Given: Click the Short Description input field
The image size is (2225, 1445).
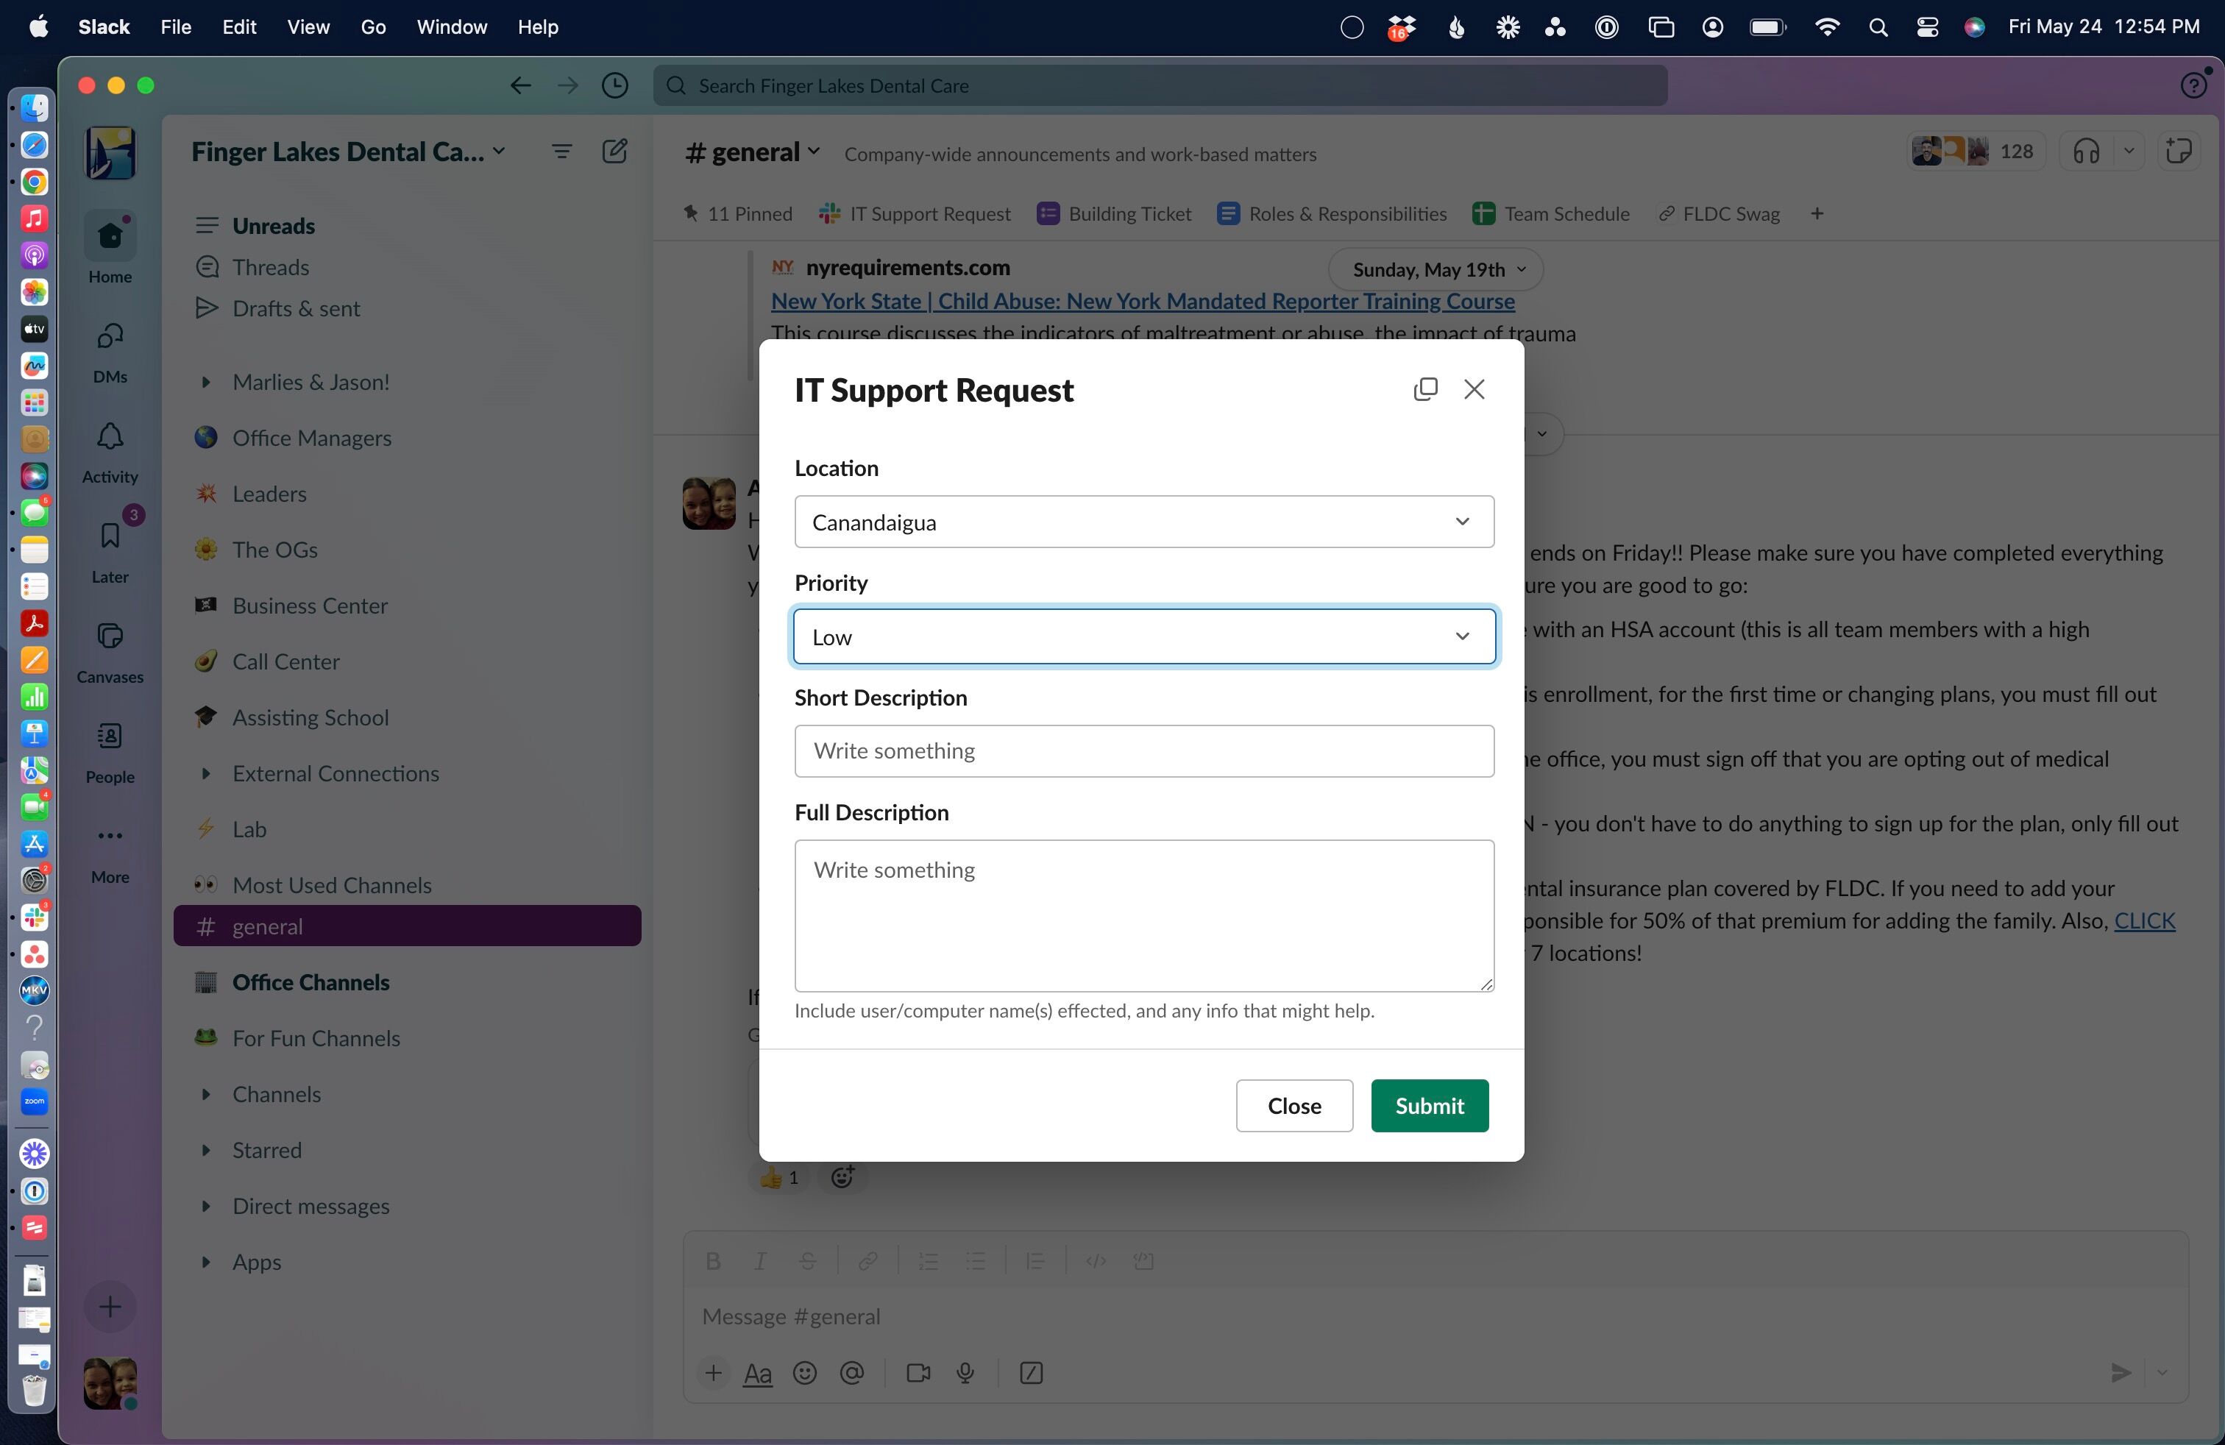Looking at the screenshot, I should click(1143, 750).
